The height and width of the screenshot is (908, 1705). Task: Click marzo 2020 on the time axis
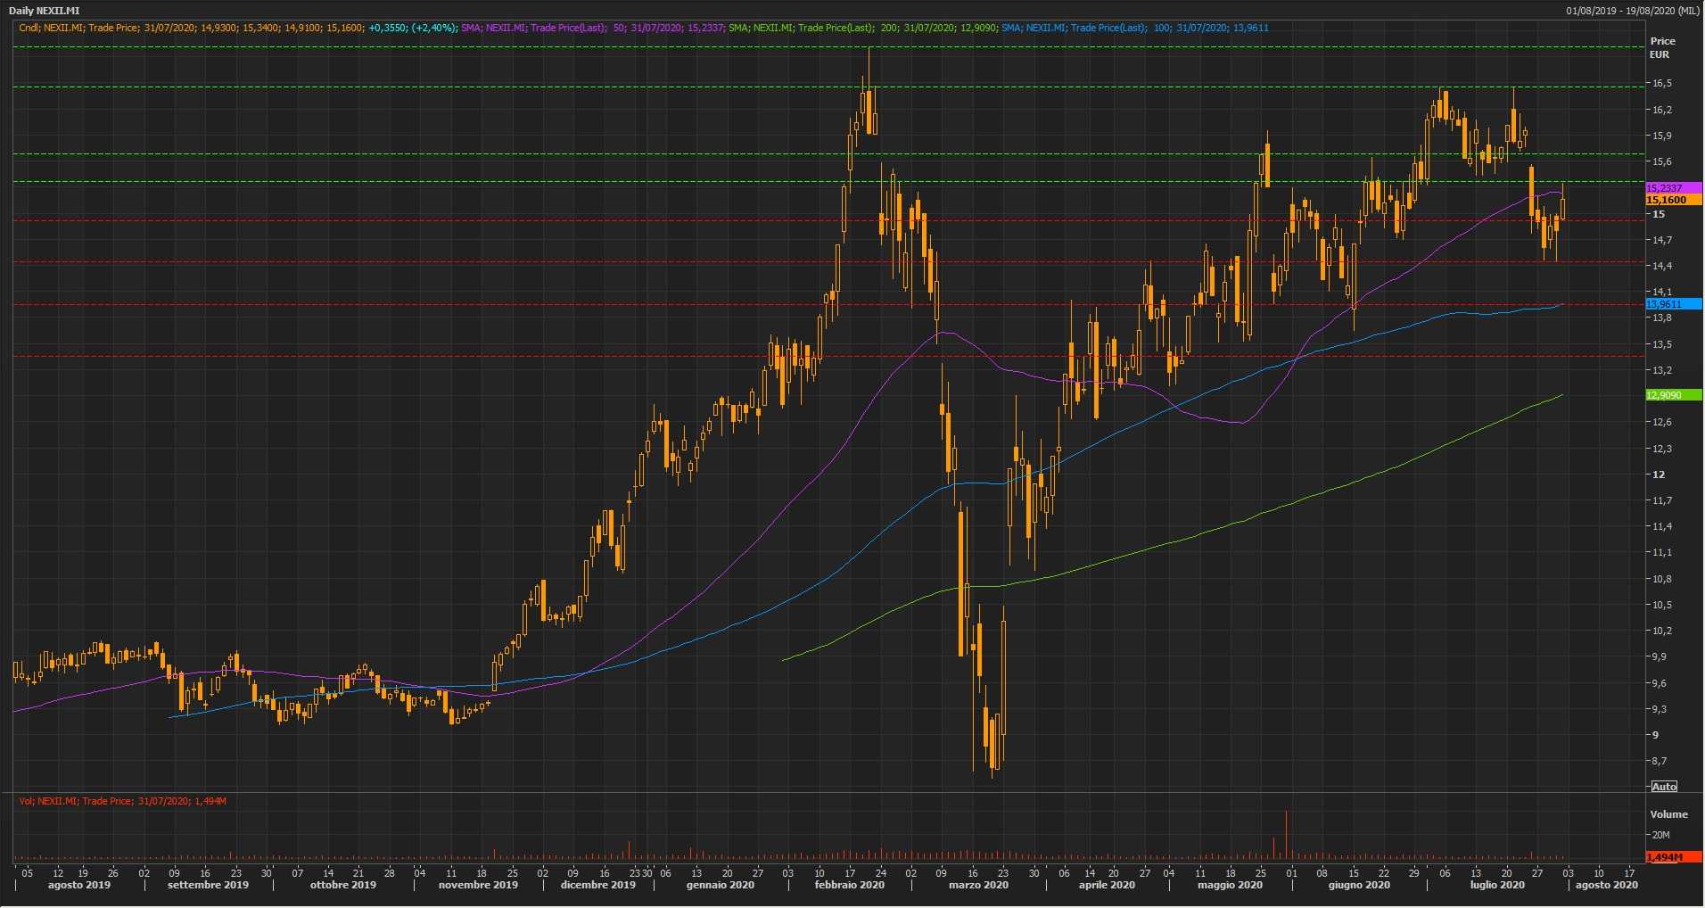[x=978, y=885]
